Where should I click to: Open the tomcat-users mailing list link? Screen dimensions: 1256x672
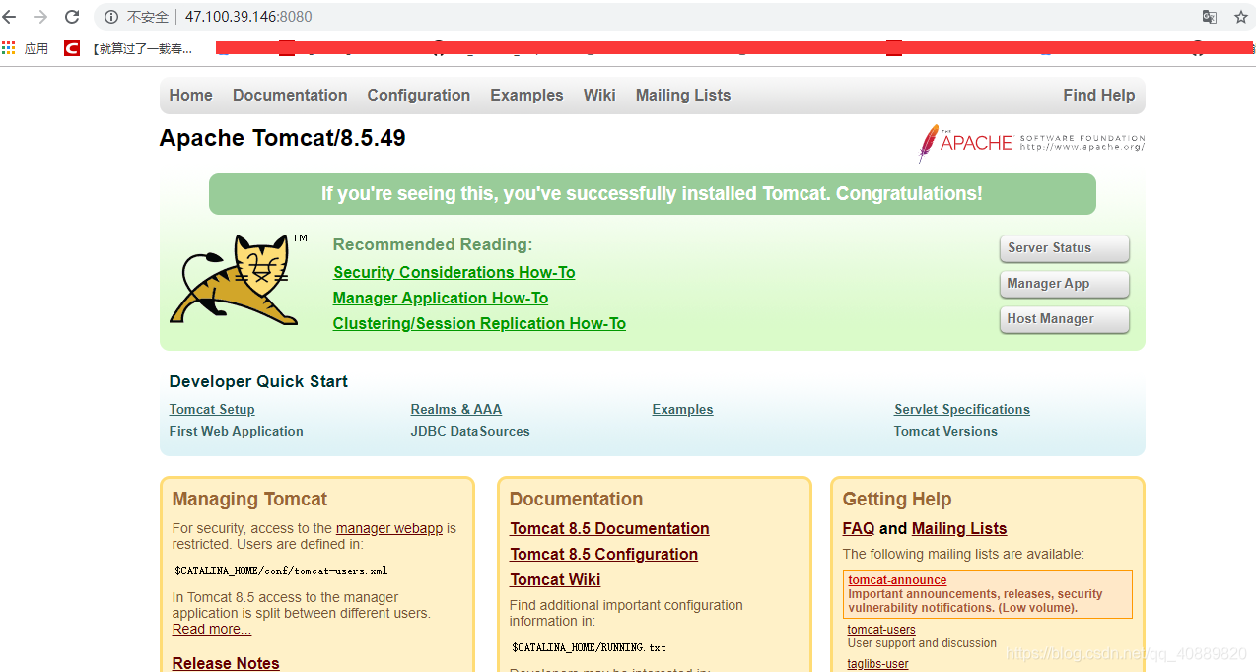tap(881, 630)
